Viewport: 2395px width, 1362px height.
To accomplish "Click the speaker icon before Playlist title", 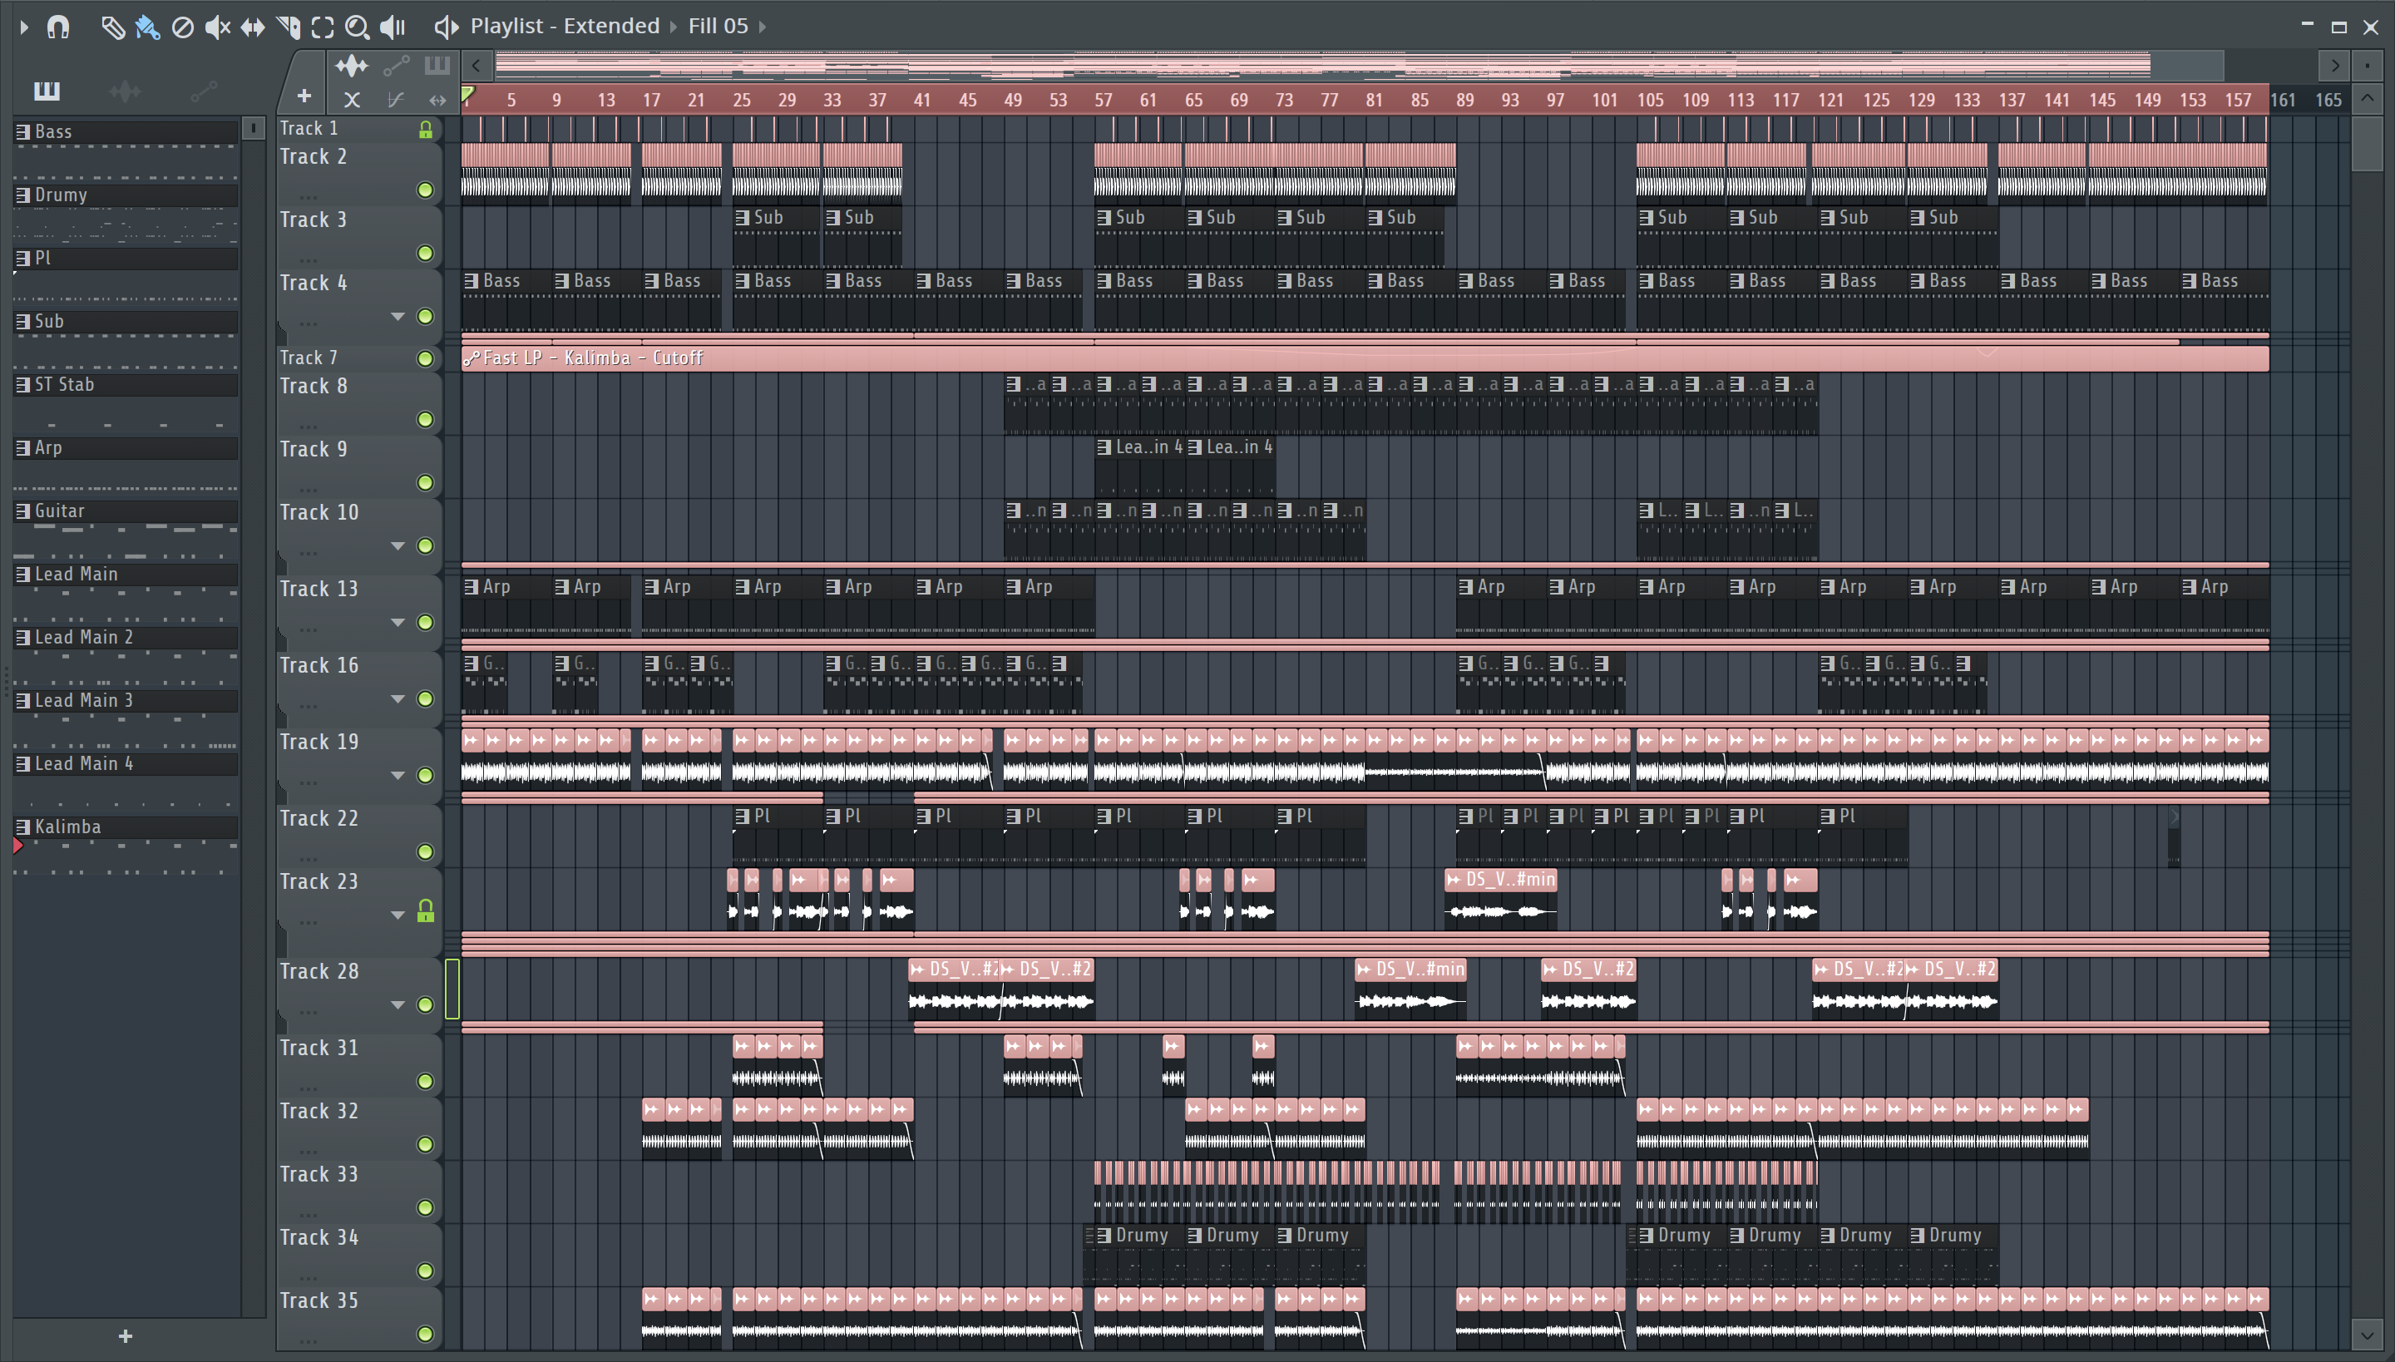I will [x=447, y=27].
